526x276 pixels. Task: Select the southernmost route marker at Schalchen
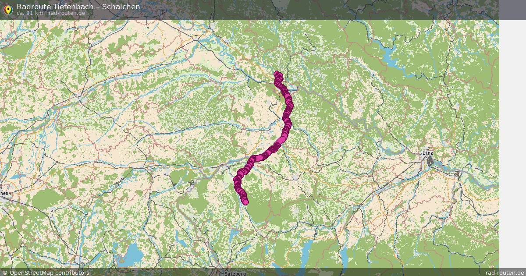click(x=245, y=202)
